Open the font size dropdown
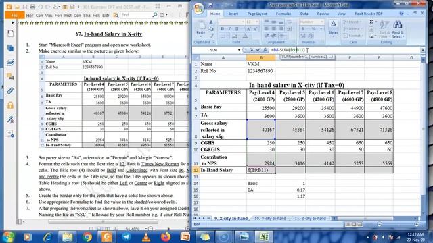The height and width of the screenshot is (243, 433). [x=257, y=22]
